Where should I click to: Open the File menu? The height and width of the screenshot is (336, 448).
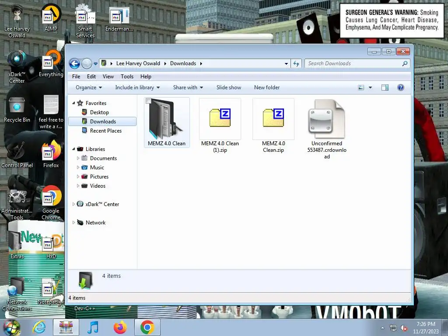click(x=76, y=77)
